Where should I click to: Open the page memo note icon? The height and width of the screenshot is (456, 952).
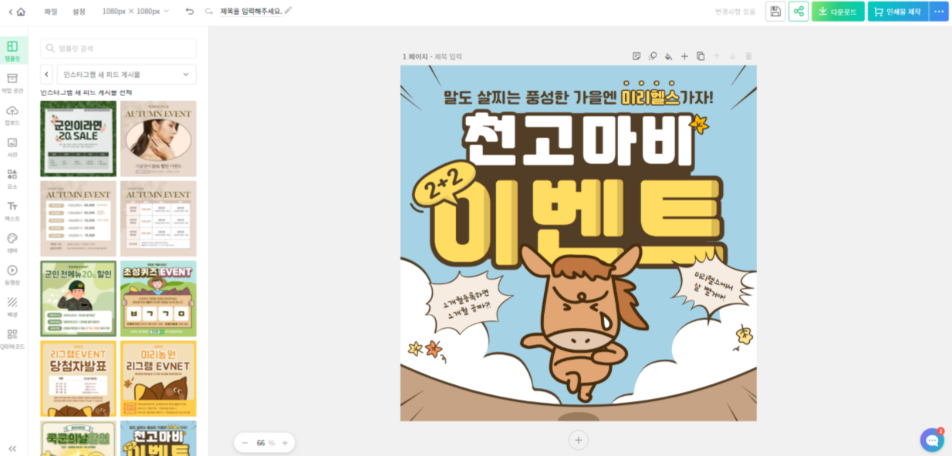tap(636, 56)
